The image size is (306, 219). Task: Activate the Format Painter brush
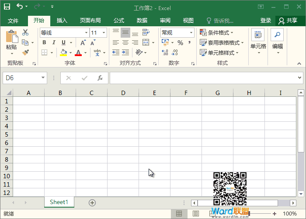pyautogui.click(x=25, y=53)
